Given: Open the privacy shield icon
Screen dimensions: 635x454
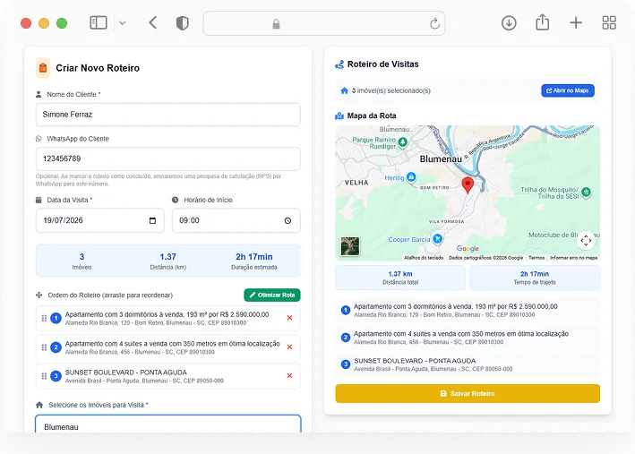Looking at the screenshot, I should point(182,23).
